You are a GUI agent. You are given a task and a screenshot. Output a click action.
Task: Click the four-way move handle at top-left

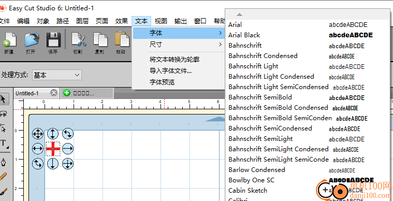point(38,134)
